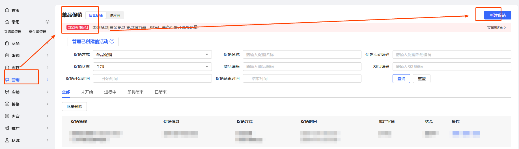The height and width of the screenshot is (149, 519).
Task: Open the 促销状态 dropdown
Action: [152, 67]
